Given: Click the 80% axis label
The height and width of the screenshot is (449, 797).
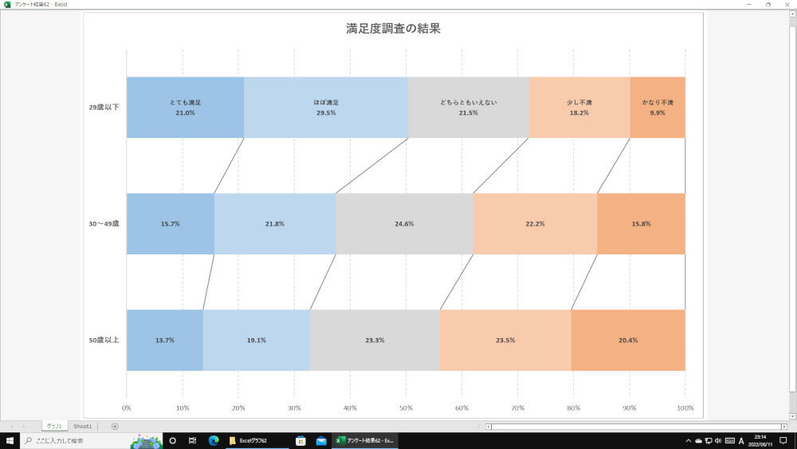Looking at the screenshot, I should [x=573, y=408].
